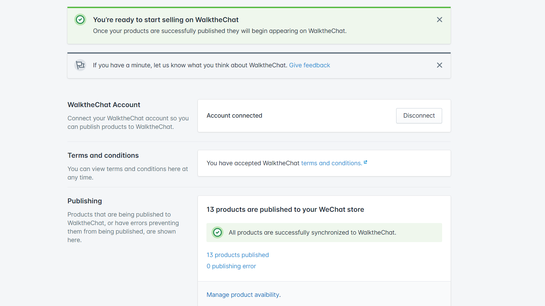Open terms via the external link icon
Viewport: 545px width, 306px height.
365,162
